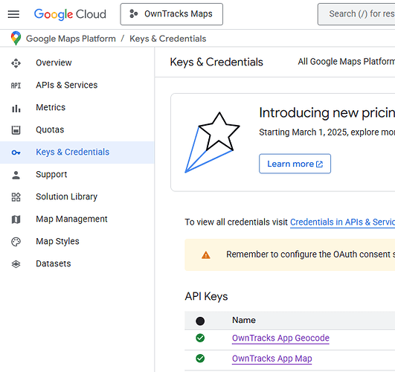
Task: Open the OwnTracks App Geocode key
Action: tap(280, 338)
